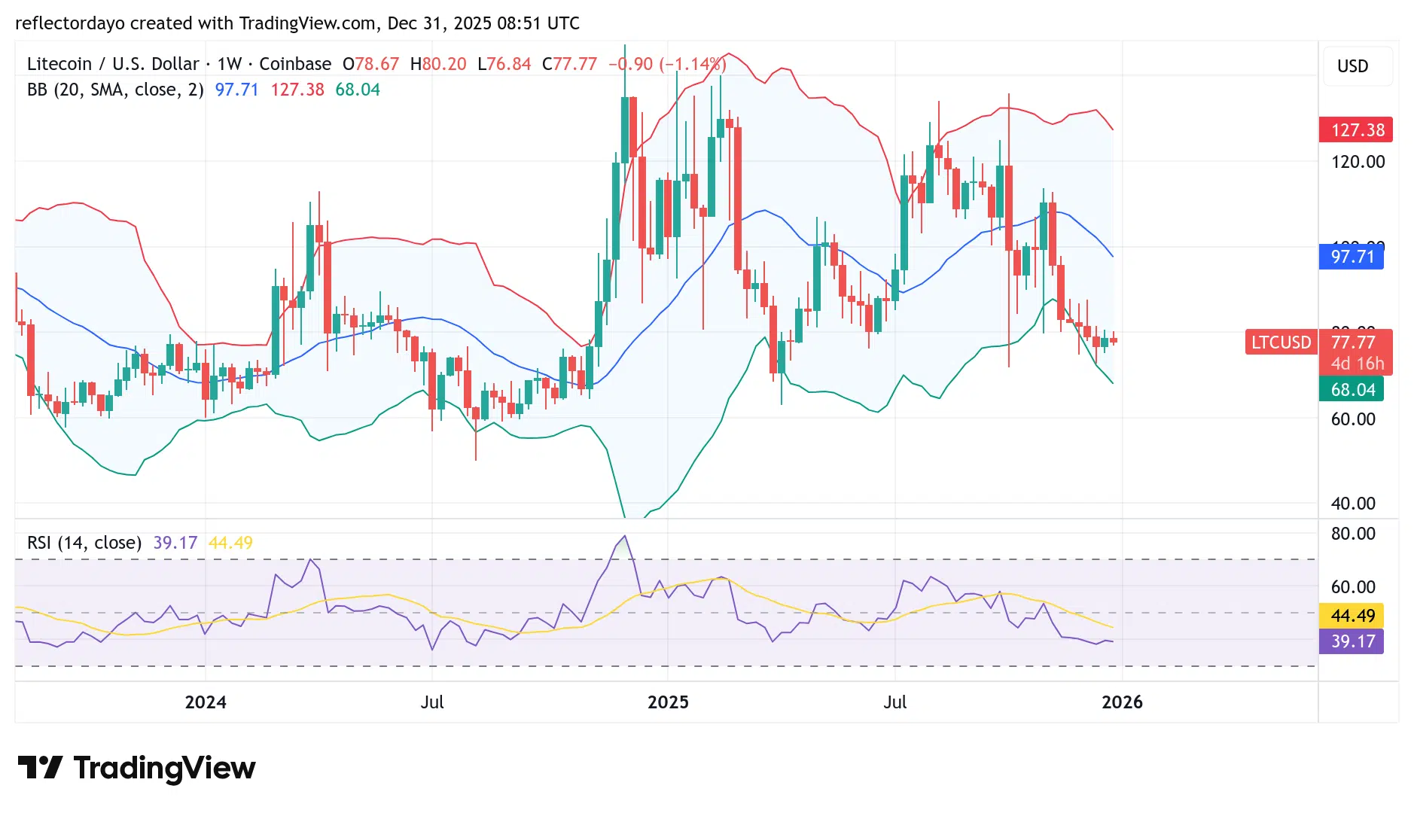Click the red 127.38 upper band label
Screen dimensions: 1414x813
click(x=1357, y=130)
